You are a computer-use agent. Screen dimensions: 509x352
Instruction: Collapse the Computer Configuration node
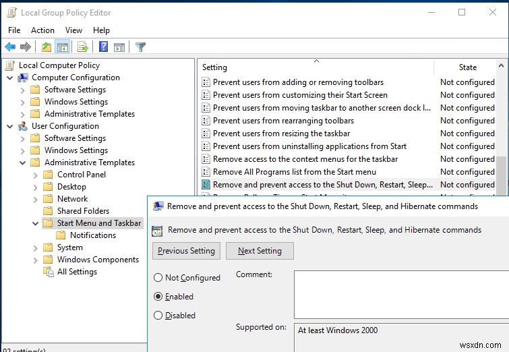click(10, 78)
